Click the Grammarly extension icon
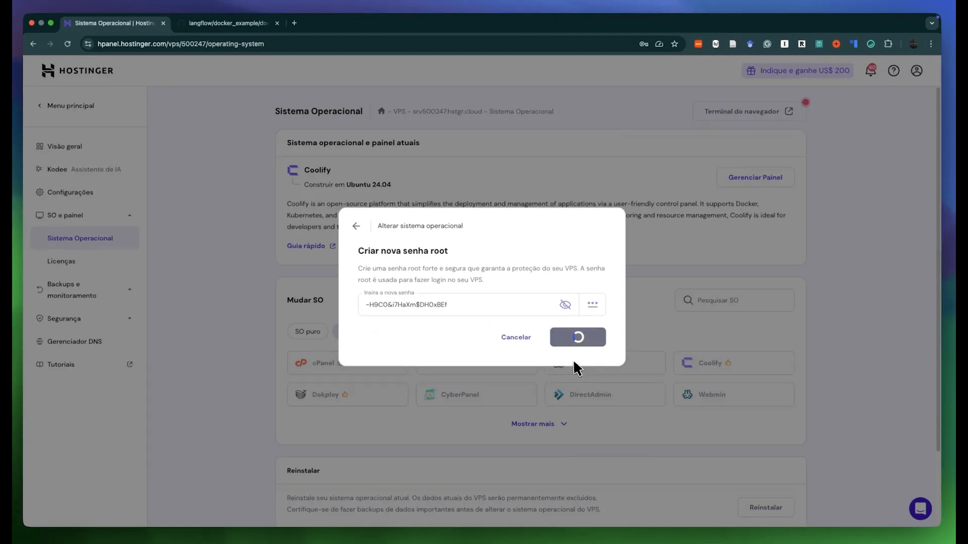The height and width of the screenshot is (544, 968). coord(767,44)
